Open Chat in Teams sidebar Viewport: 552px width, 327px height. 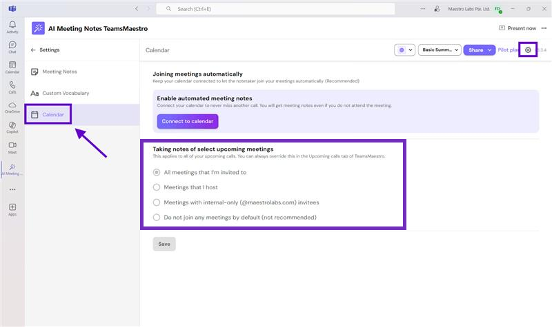12,47
